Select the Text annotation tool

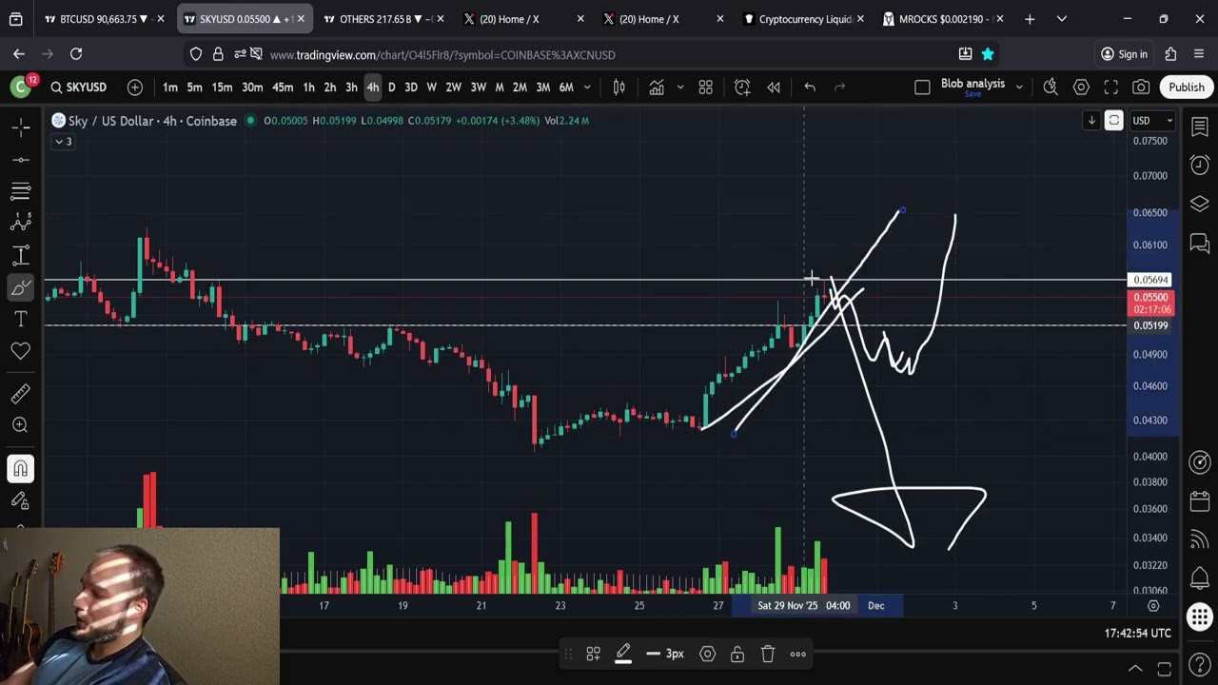tap(20, 319)
